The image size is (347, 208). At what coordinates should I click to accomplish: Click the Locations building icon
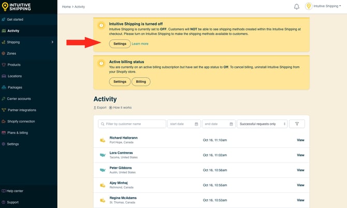coord(4,76)
